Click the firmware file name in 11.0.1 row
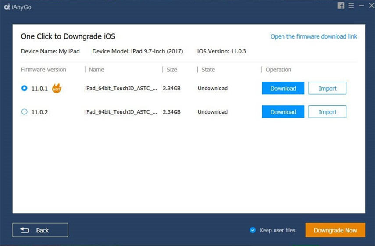Viewport: 375px width, 246px height. pos(121,88)
